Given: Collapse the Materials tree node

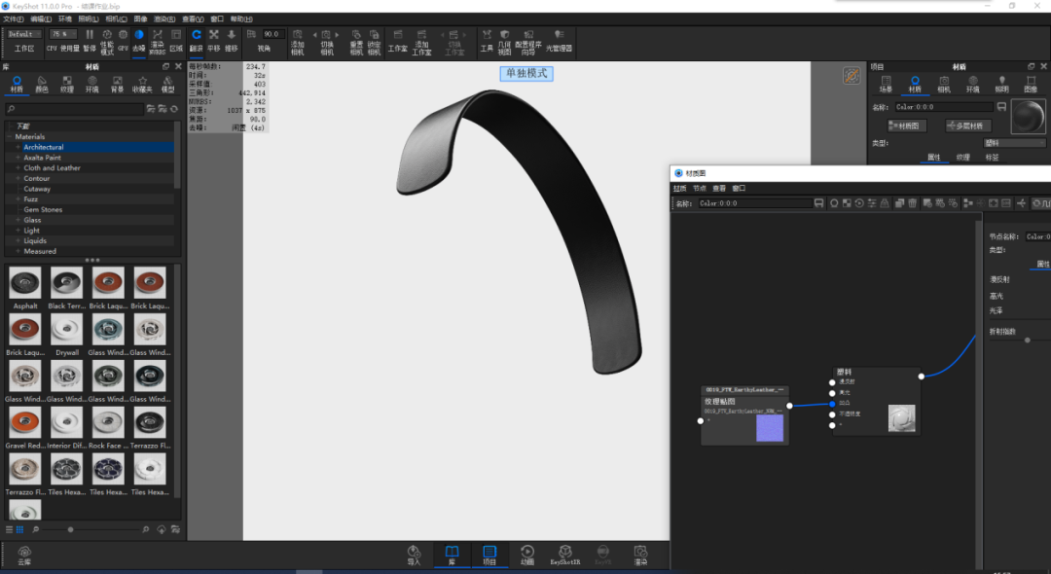Looking at the screenshot, I should (x=10, y=136).
